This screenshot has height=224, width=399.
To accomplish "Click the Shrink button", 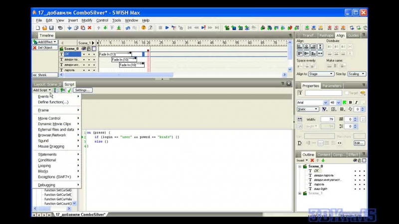I will [x=45, y=75].
